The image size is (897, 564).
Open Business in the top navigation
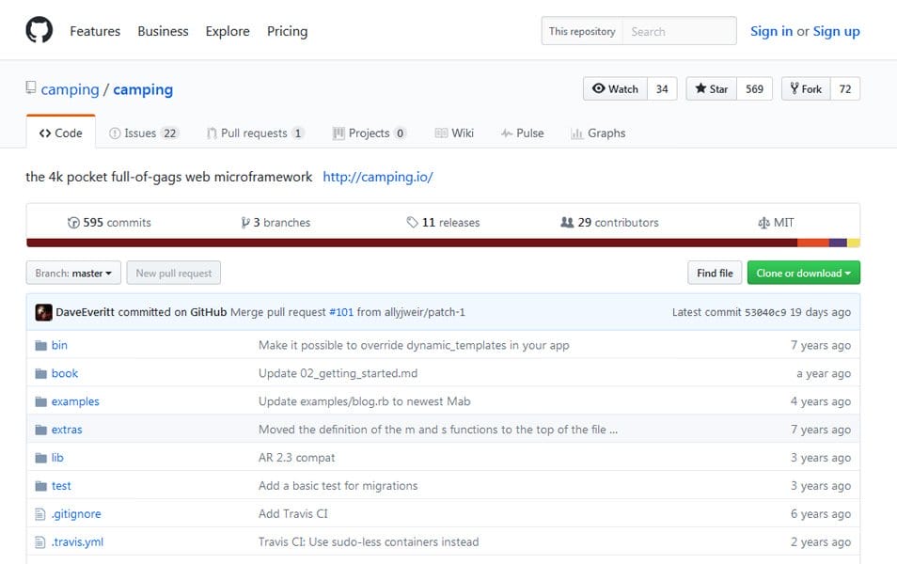click(163, 31)
